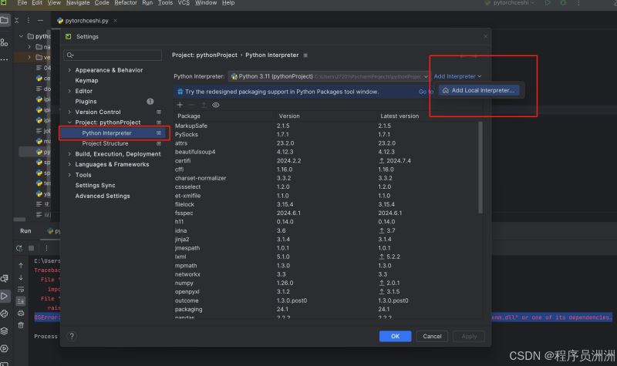
Task: Expand the Tools settings node
Action: pyautogui.click(x=69, y=175)
